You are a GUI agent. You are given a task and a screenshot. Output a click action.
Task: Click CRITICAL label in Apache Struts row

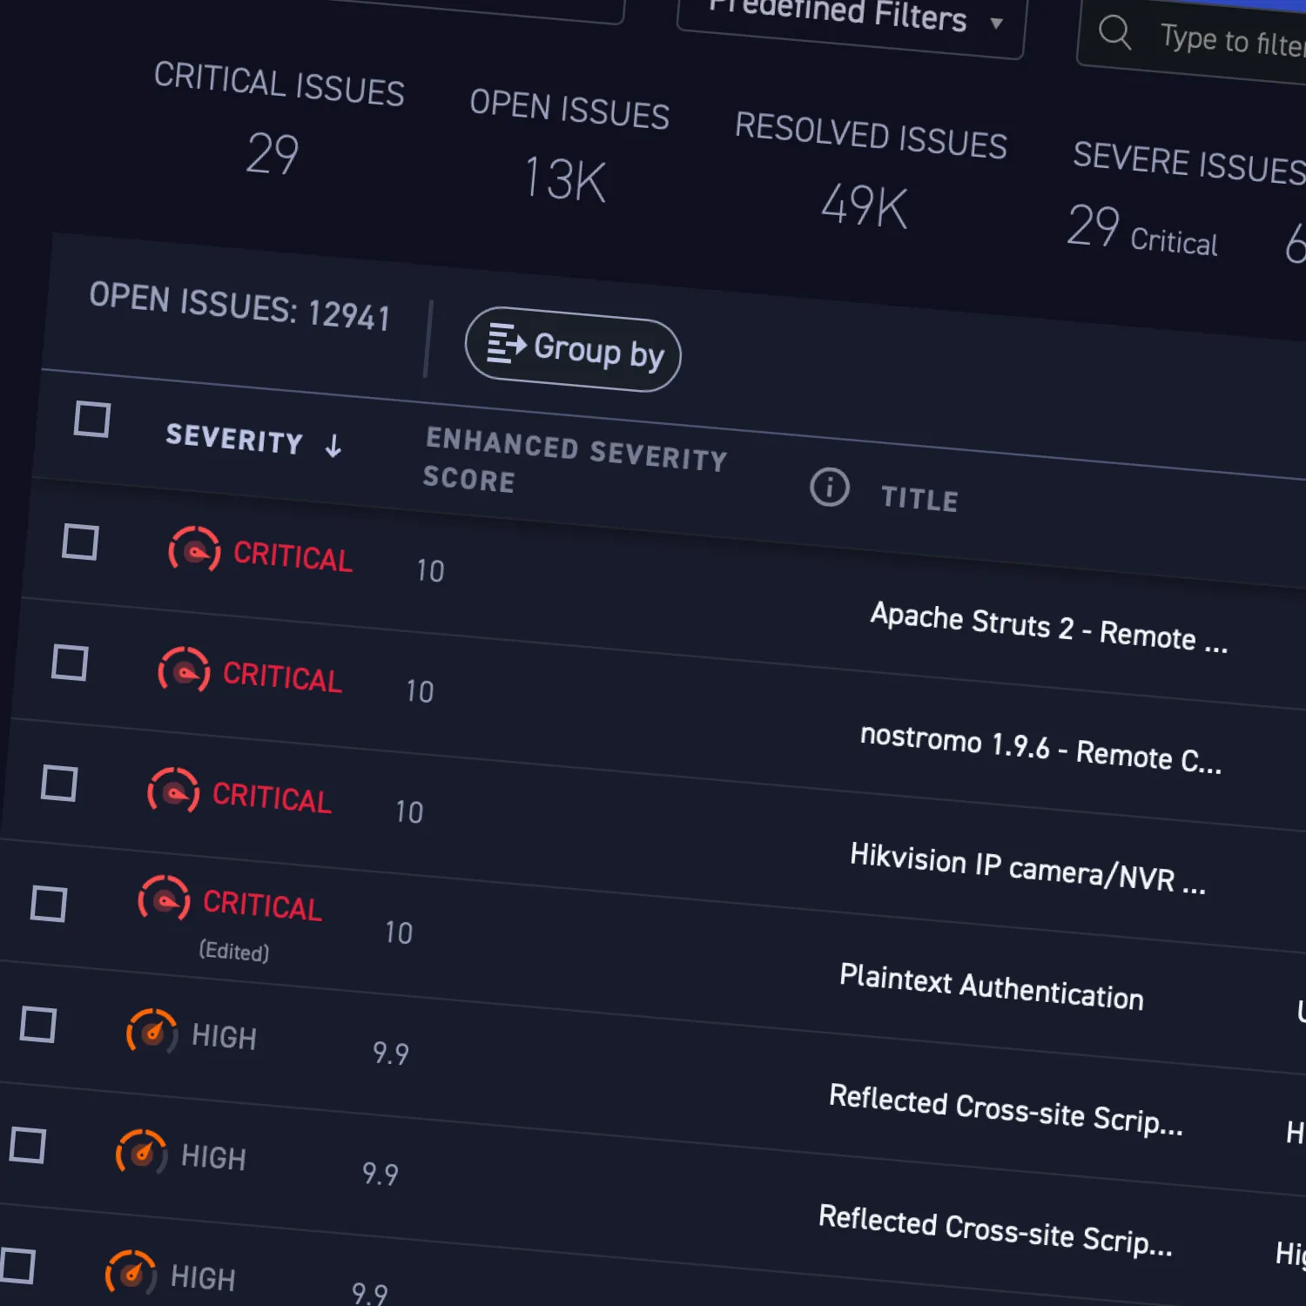pos(293,556)
